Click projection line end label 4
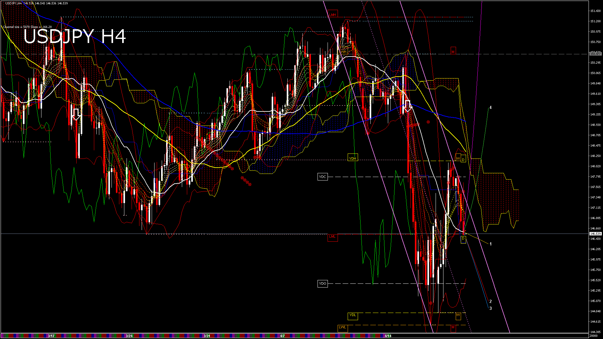Image resolution: width=603 pixels, height=339 pixels. 491,108
